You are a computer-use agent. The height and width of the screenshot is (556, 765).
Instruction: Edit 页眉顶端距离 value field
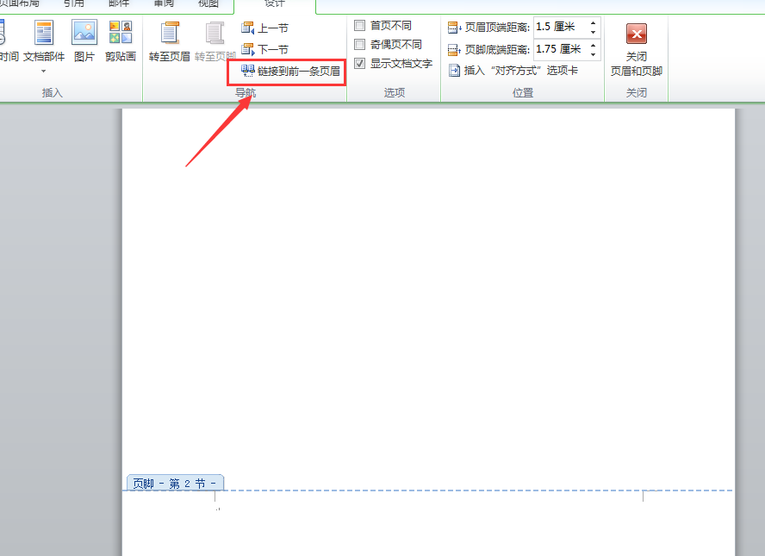click(560, 27)
